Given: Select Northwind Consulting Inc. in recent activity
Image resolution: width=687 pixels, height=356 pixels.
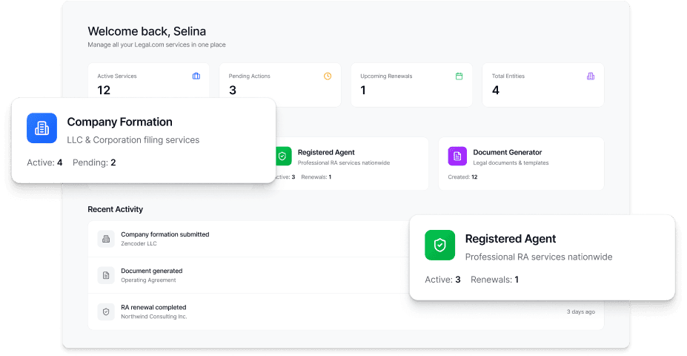Looking at the screenshot, I should pos(153,316).
